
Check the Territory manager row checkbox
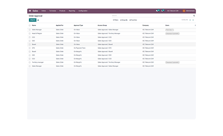coord(29,62)
